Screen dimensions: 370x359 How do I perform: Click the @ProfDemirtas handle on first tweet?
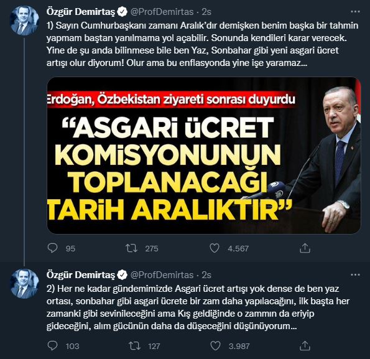tap(162, 12)
